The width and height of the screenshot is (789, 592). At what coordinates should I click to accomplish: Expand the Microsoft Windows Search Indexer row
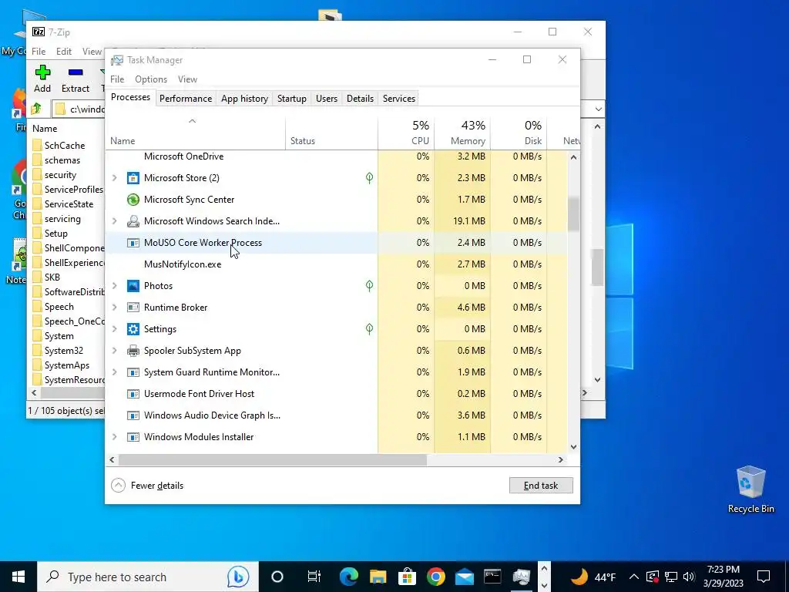click(115, 221)
